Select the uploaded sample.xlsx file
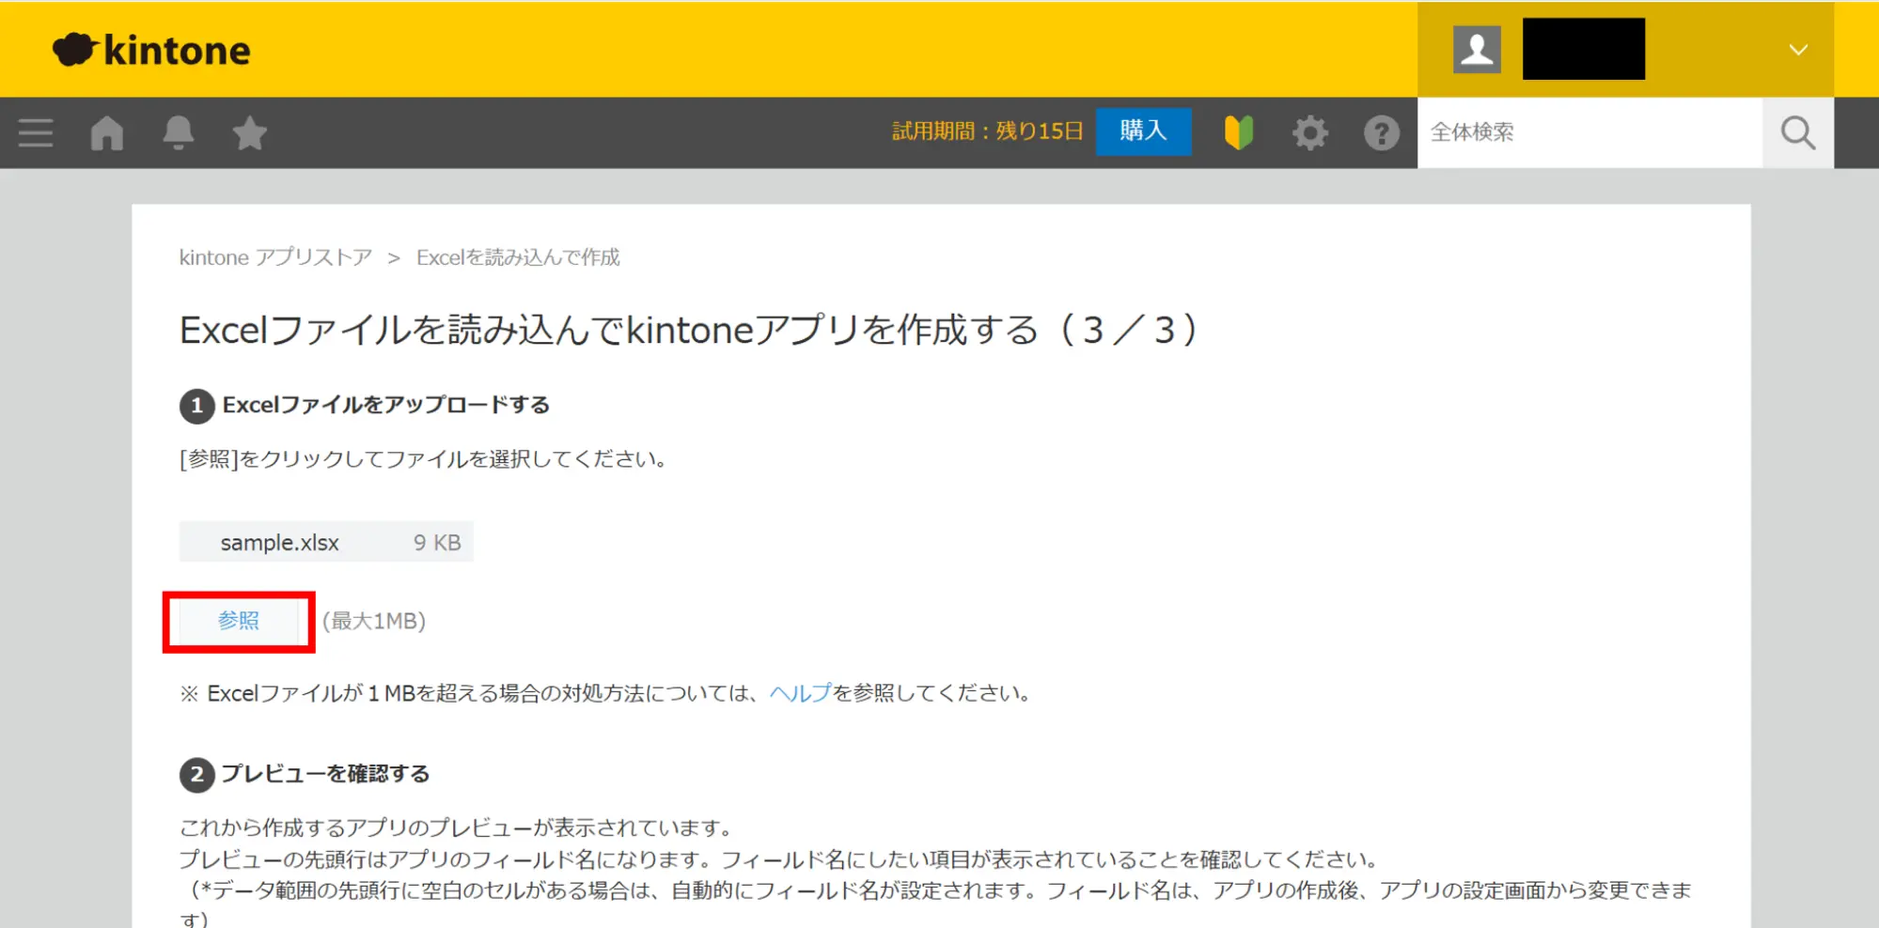The height and width of the screenshot is (928, 1879). coord(280,543)
